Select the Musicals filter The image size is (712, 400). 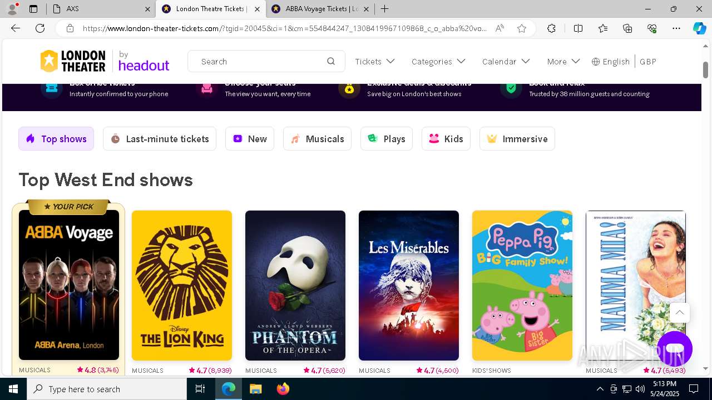(317, 139)
